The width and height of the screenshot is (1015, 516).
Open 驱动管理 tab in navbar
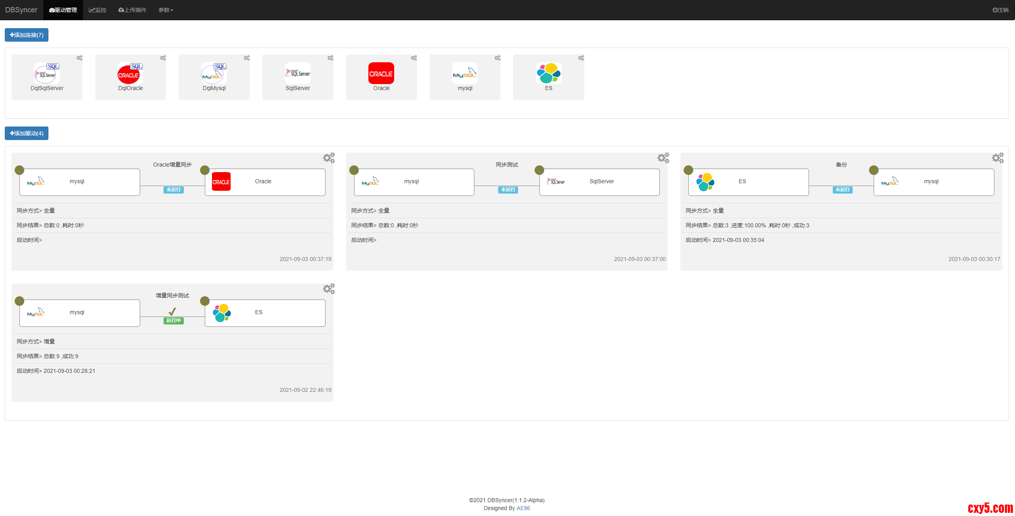point(63,10)
